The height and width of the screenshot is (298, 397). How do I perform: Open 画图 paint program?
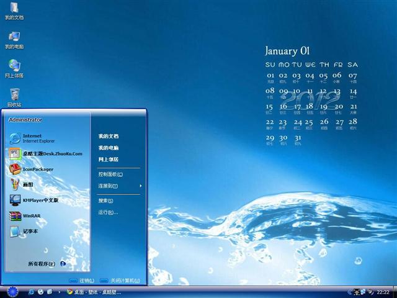tap(21, 185)
